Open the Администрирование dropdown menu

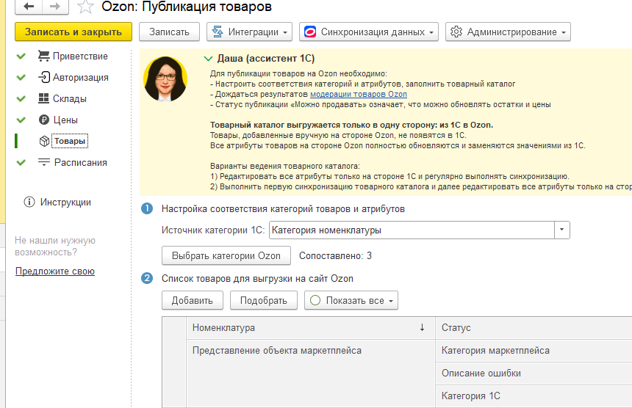[x=508, y=32]
